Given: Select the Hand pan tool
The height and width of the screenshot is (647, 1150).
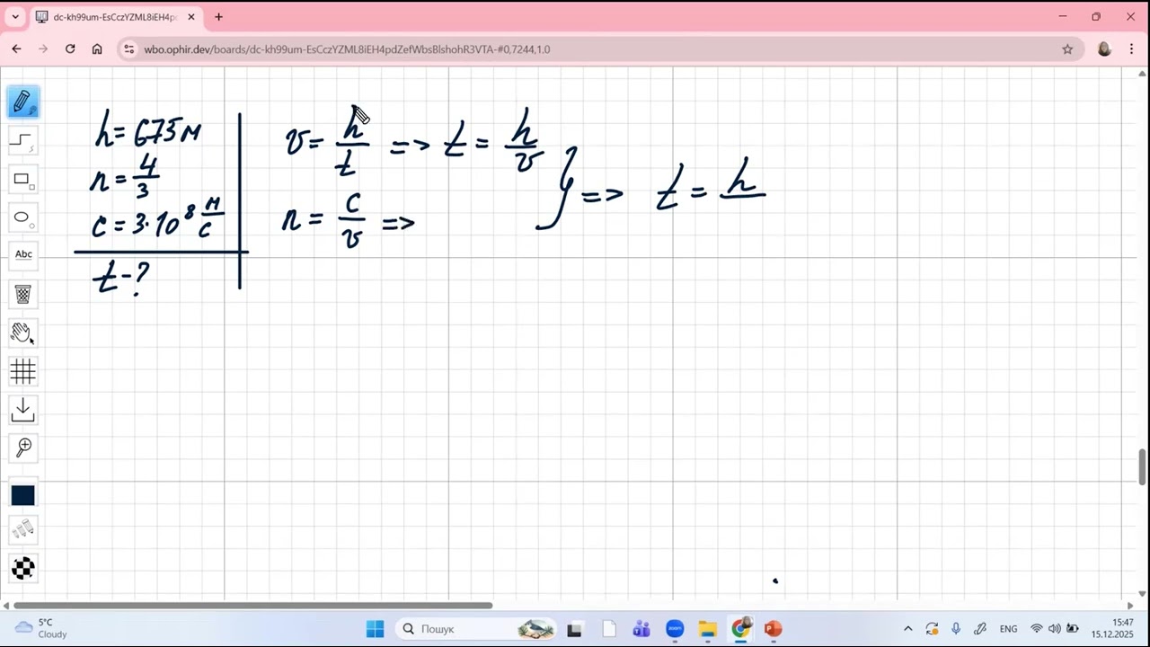Looking at the screenshot, I should click(x=23, y=332).
